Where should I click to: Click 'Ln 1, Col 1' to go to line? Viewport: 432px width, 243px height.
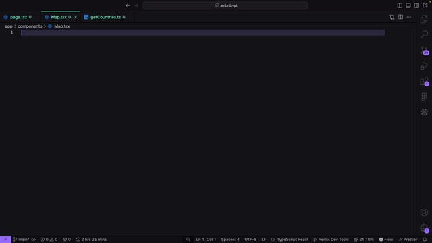[x=206, y=240]
